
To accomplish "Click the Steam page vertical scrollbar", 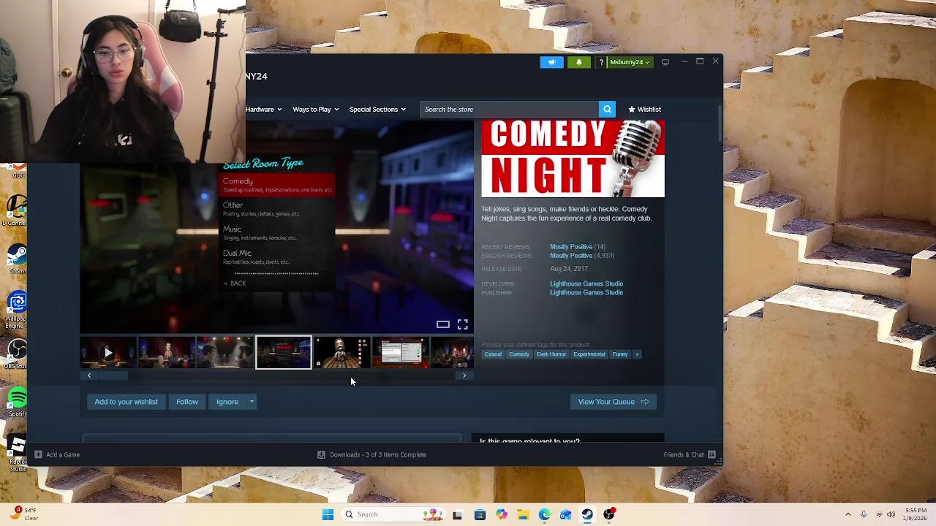I will (720, 124).
